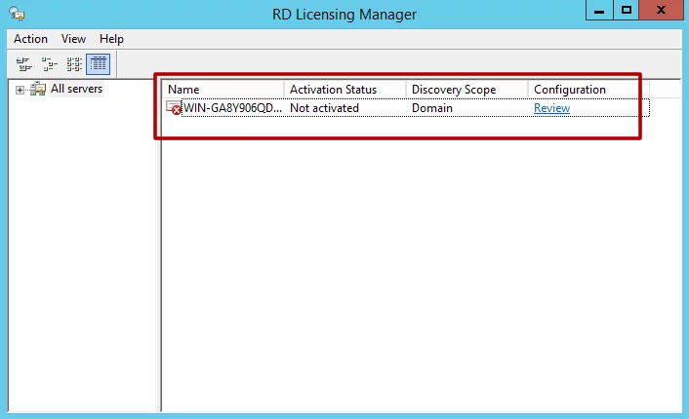Select the WIN-GA8Y906QD server row name
The height and width of the screenshot is (419, 689).
pyautogui.click(x=232, y=108)
